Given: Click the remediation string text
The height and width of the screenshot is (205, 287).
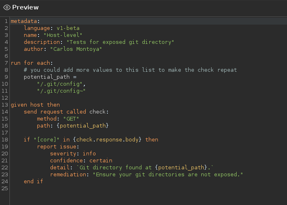Looking at the screenshot, I should tap(168, 175).
